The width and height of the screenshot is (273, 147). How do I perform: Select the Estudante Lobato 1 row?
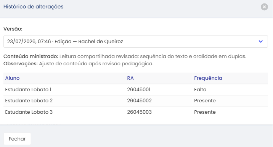tap(136, 90)
